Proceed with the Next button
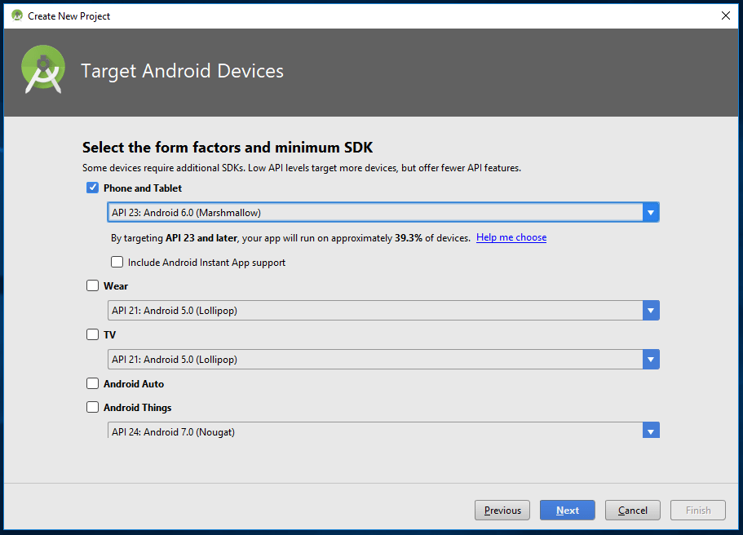The height and width of the screenshot is (535, 743). pyautogui.click(x=568, y=511)
